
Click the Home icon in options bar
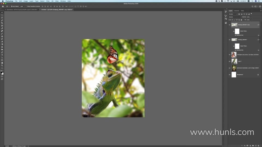[x=3, y=6]
